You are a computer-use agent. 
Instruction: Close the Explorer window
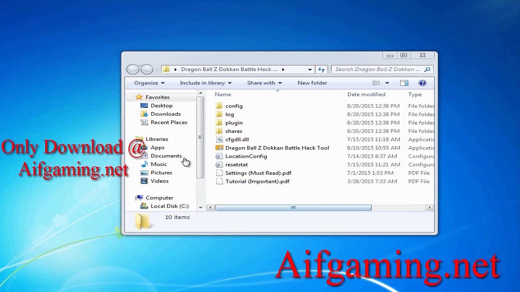(422, 56)
